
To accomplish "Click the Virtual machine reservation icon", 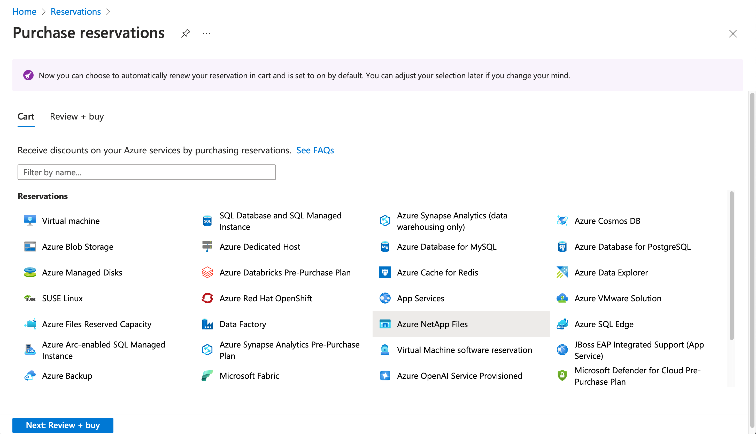I will click(x=30, y=220).
